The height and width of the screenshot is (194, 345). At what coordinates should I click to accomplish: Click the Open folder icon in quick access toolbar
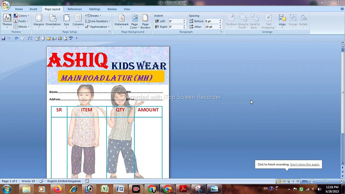[x=49, y=39]
